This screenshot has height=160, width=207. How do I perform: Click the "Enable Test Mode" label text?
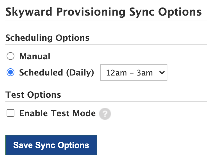point(57,113)
